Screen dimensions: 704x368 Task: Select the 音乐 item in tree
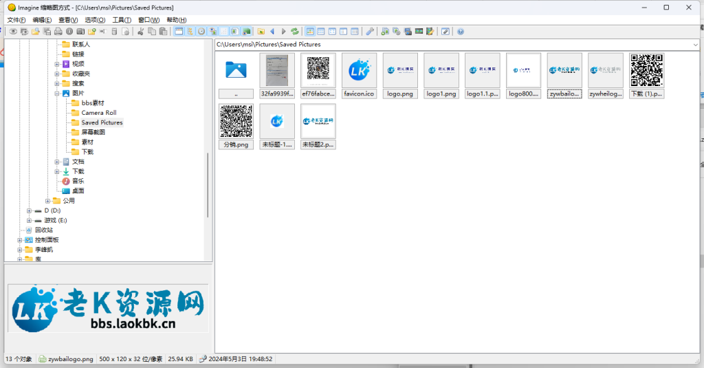78,181
